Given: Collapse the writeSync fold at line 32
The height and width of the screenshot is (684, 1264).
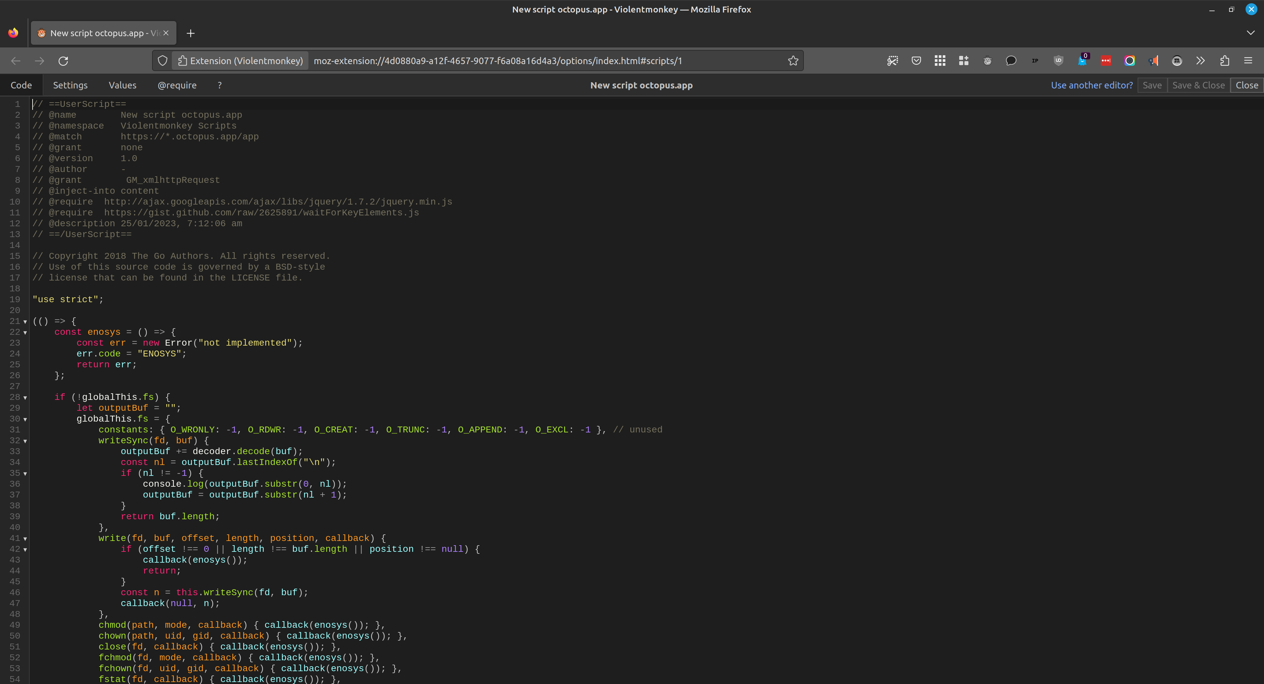Looking at the screenshot, I should pos(25,441).
